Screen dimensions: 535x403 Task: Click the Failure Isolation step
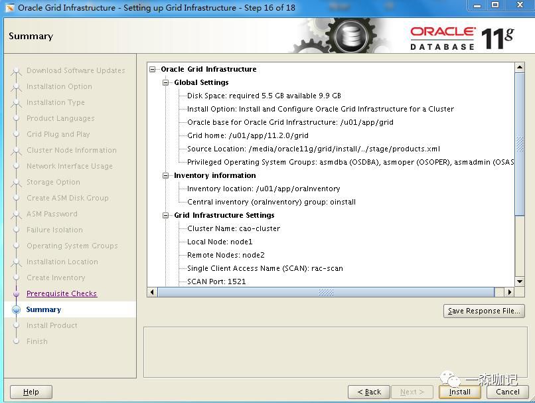[x=54, y=230]
